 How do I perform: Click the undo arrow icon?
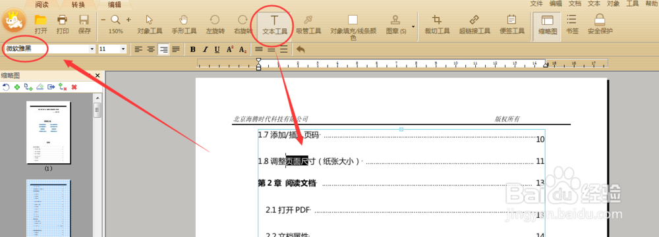pyautogui.click(x=301, y=49)
